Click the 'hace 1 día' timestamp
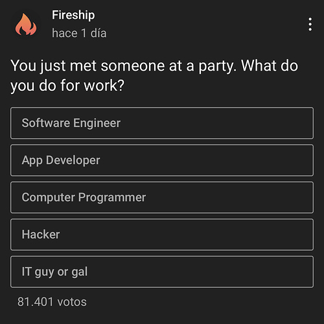This screenshot has width=324, height=324. click(x=79, y=33)
